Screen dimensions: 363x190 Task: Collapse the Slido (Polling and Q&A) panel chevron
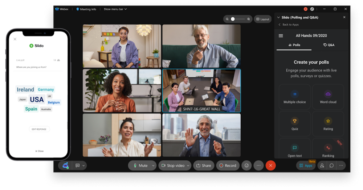click(x=278, y=17)
